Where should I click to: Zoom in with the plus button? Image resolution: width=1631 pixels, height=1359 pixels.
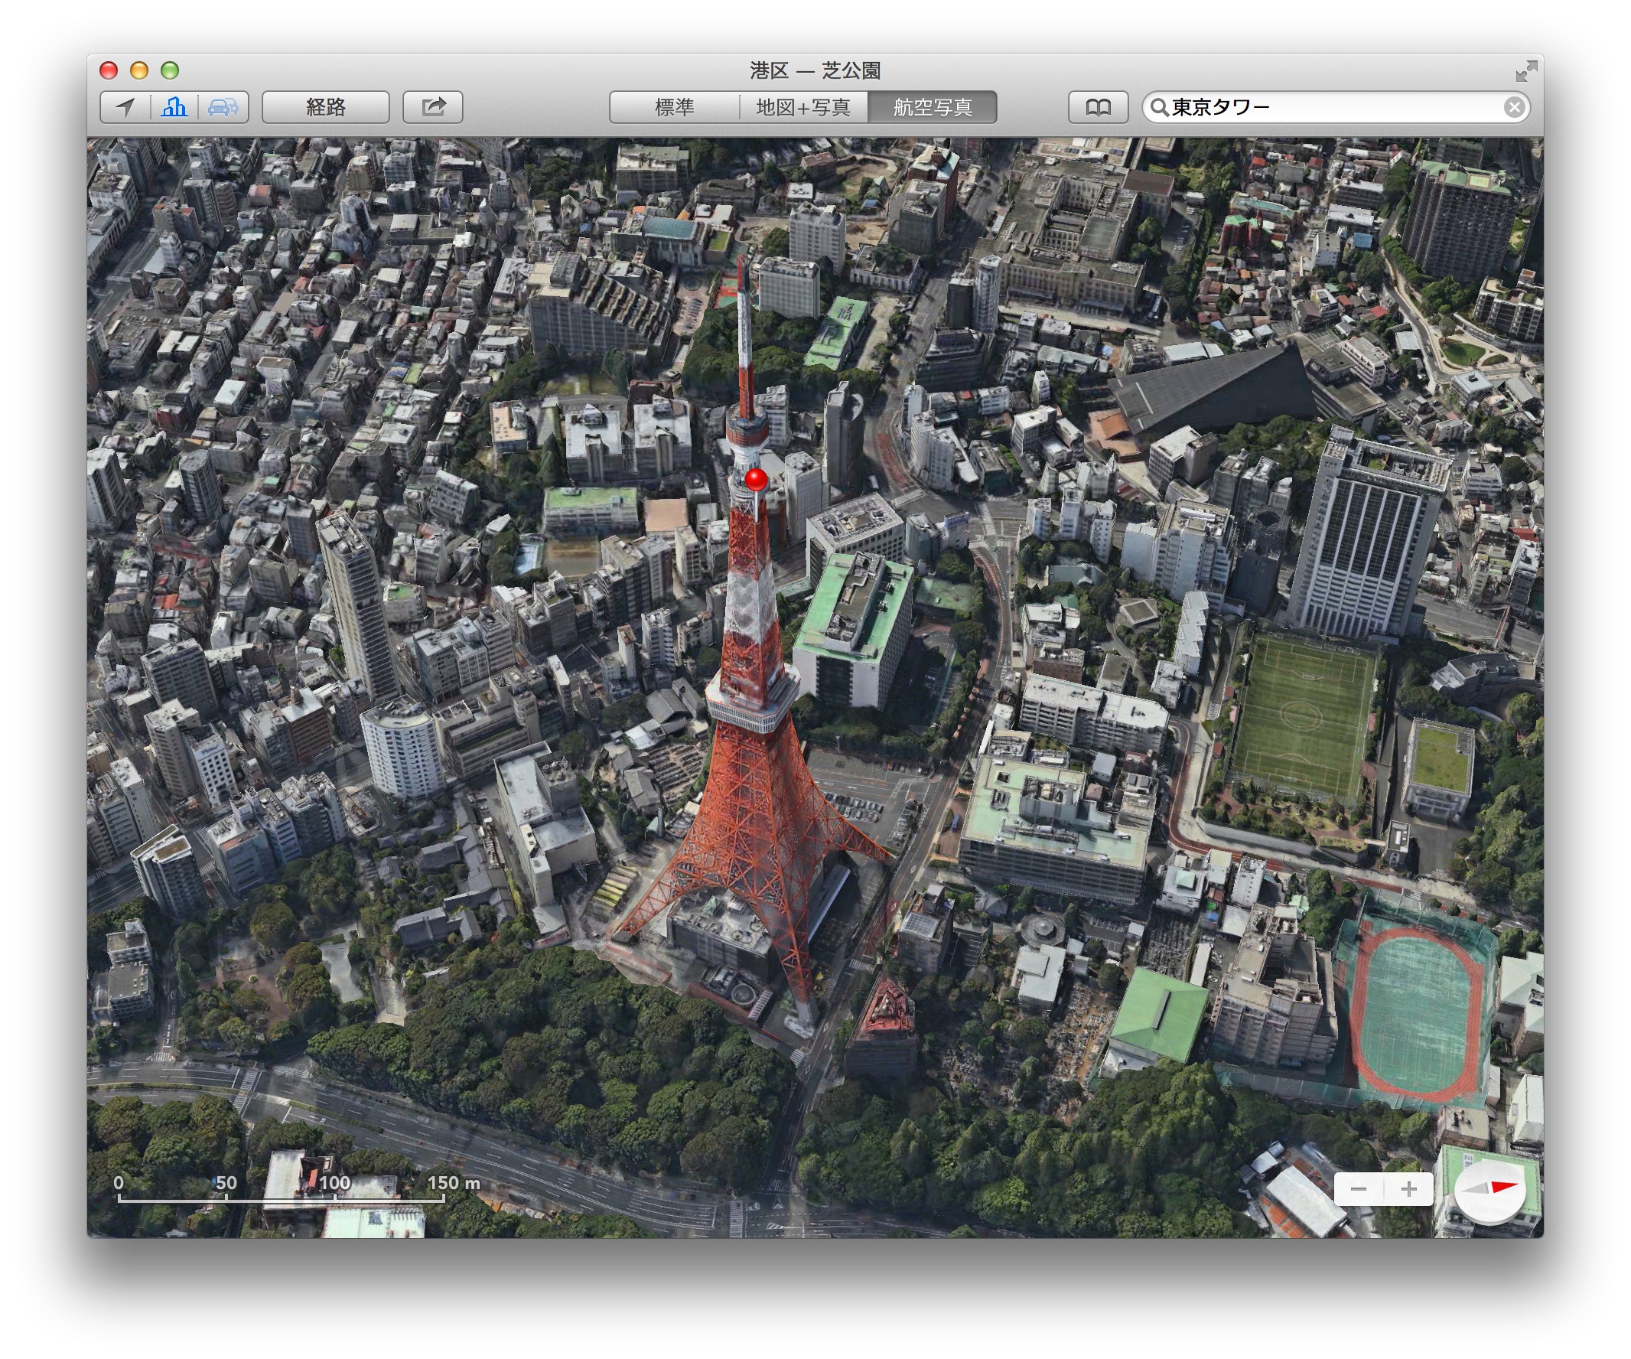click(1408, 1189)
